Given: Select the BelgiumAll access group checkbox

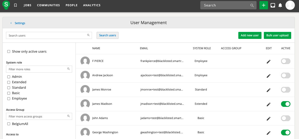Looking at the screenshot, I should (9, 124).
